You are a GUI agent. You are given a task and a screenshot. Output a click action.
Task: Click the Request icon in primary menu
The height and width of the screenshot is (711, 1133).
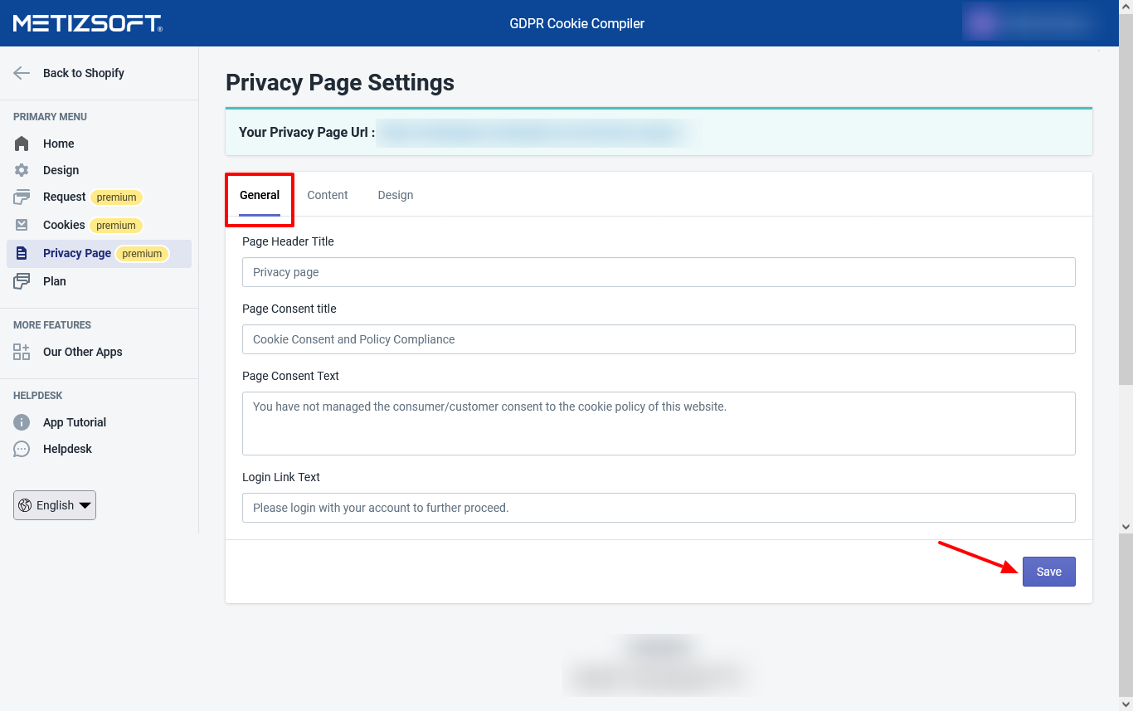point(22,197)
